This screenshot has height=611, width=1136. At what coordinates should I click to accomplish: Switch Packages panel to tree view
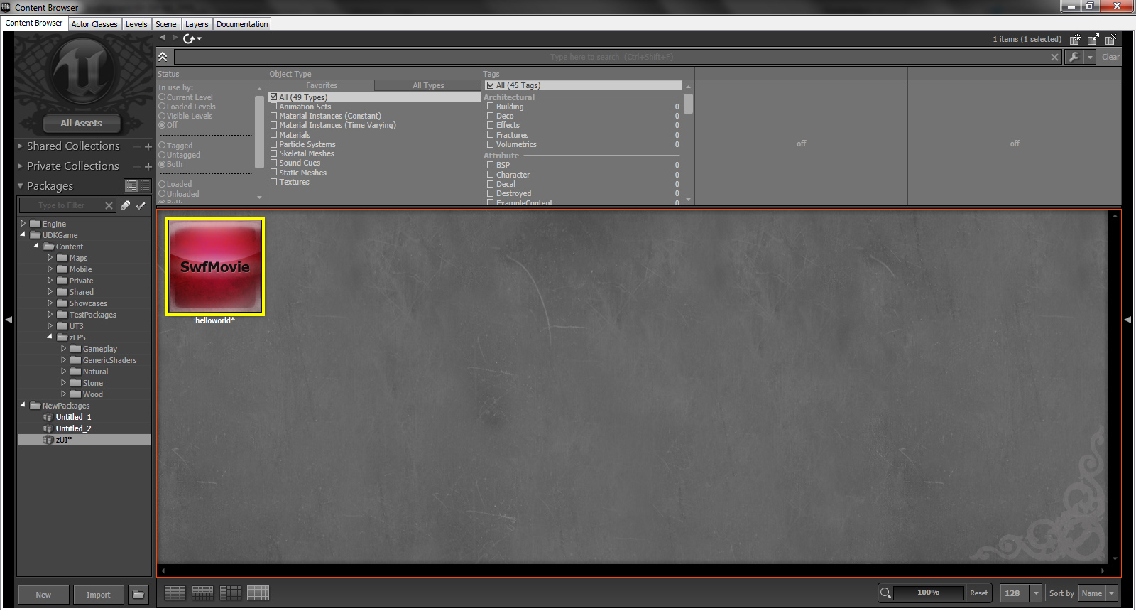click(131, 185)
